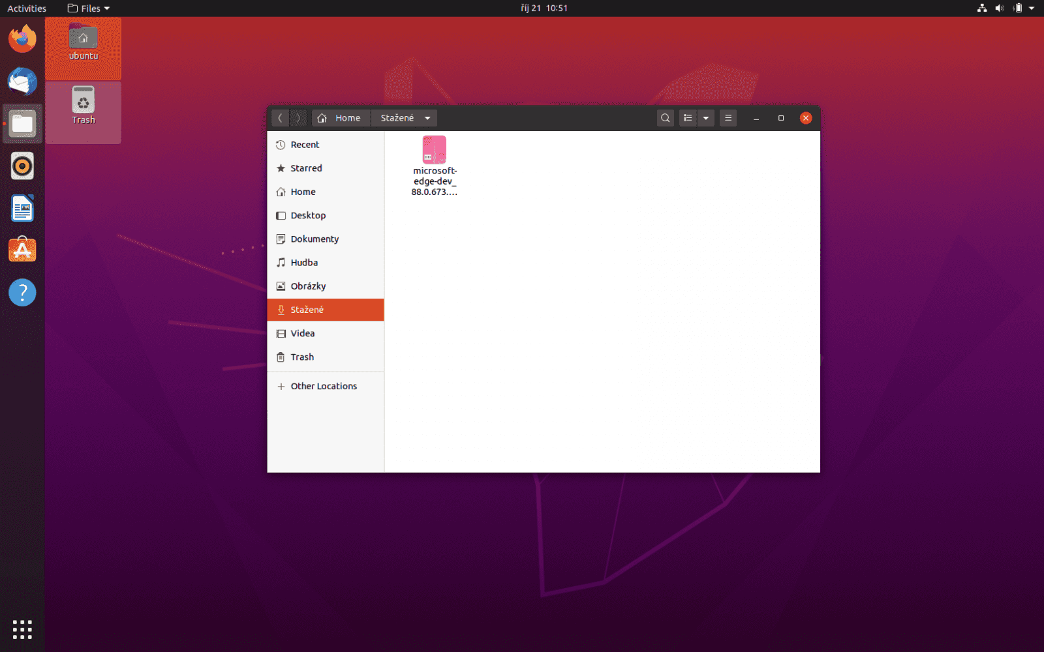Screen dimensions: 1044x652
Task: Open the Help application from the dock
Action: click(22, 292)
